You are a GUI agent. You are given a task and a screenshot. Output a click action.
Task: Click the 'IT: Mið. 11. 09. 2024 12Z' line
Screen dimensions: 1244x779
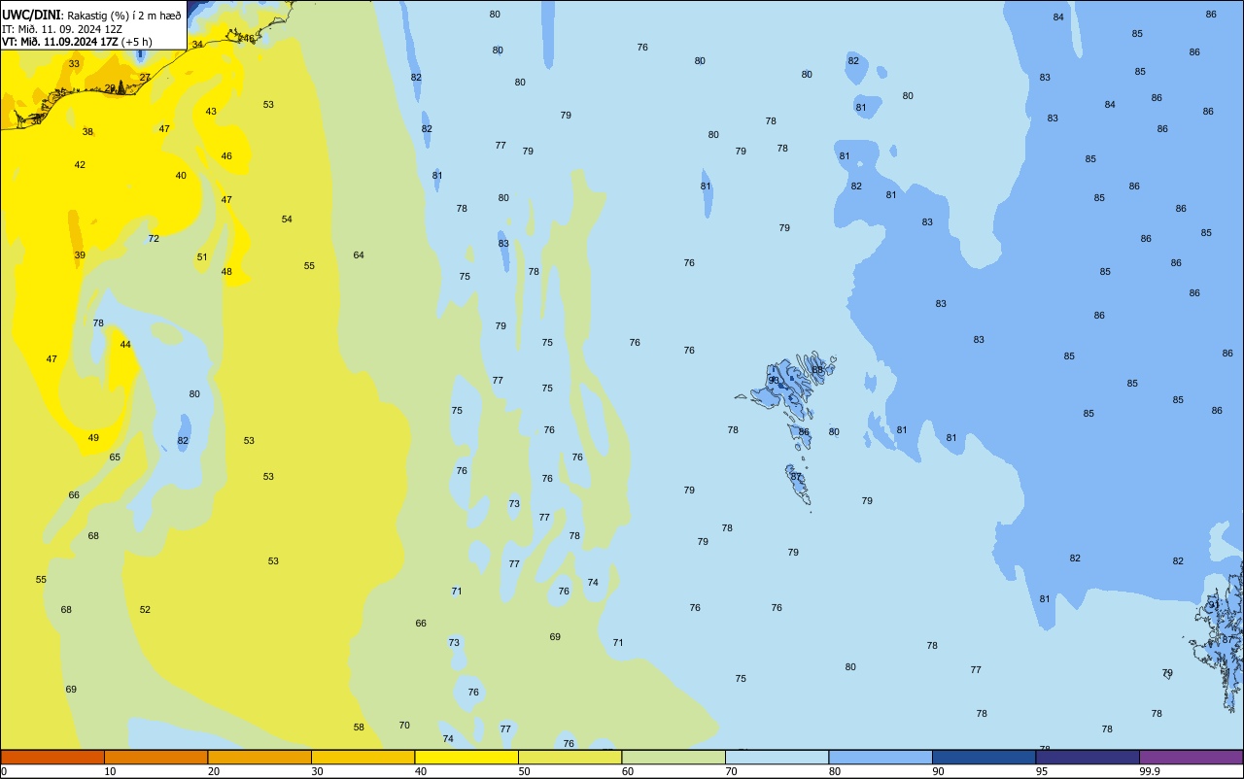pos(62,28)
